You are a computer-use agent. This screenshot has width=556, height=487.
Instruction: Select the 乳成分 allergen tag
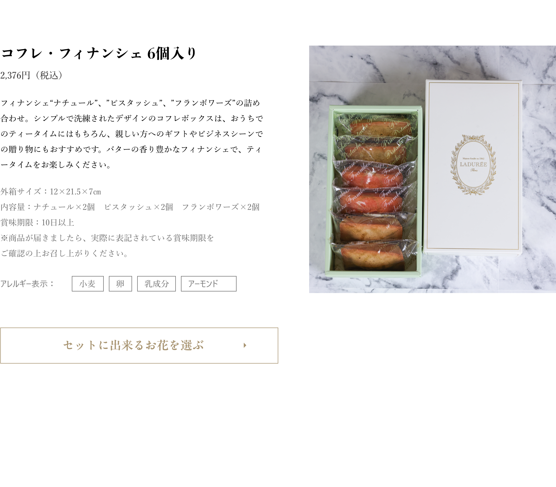click(157, 284)
